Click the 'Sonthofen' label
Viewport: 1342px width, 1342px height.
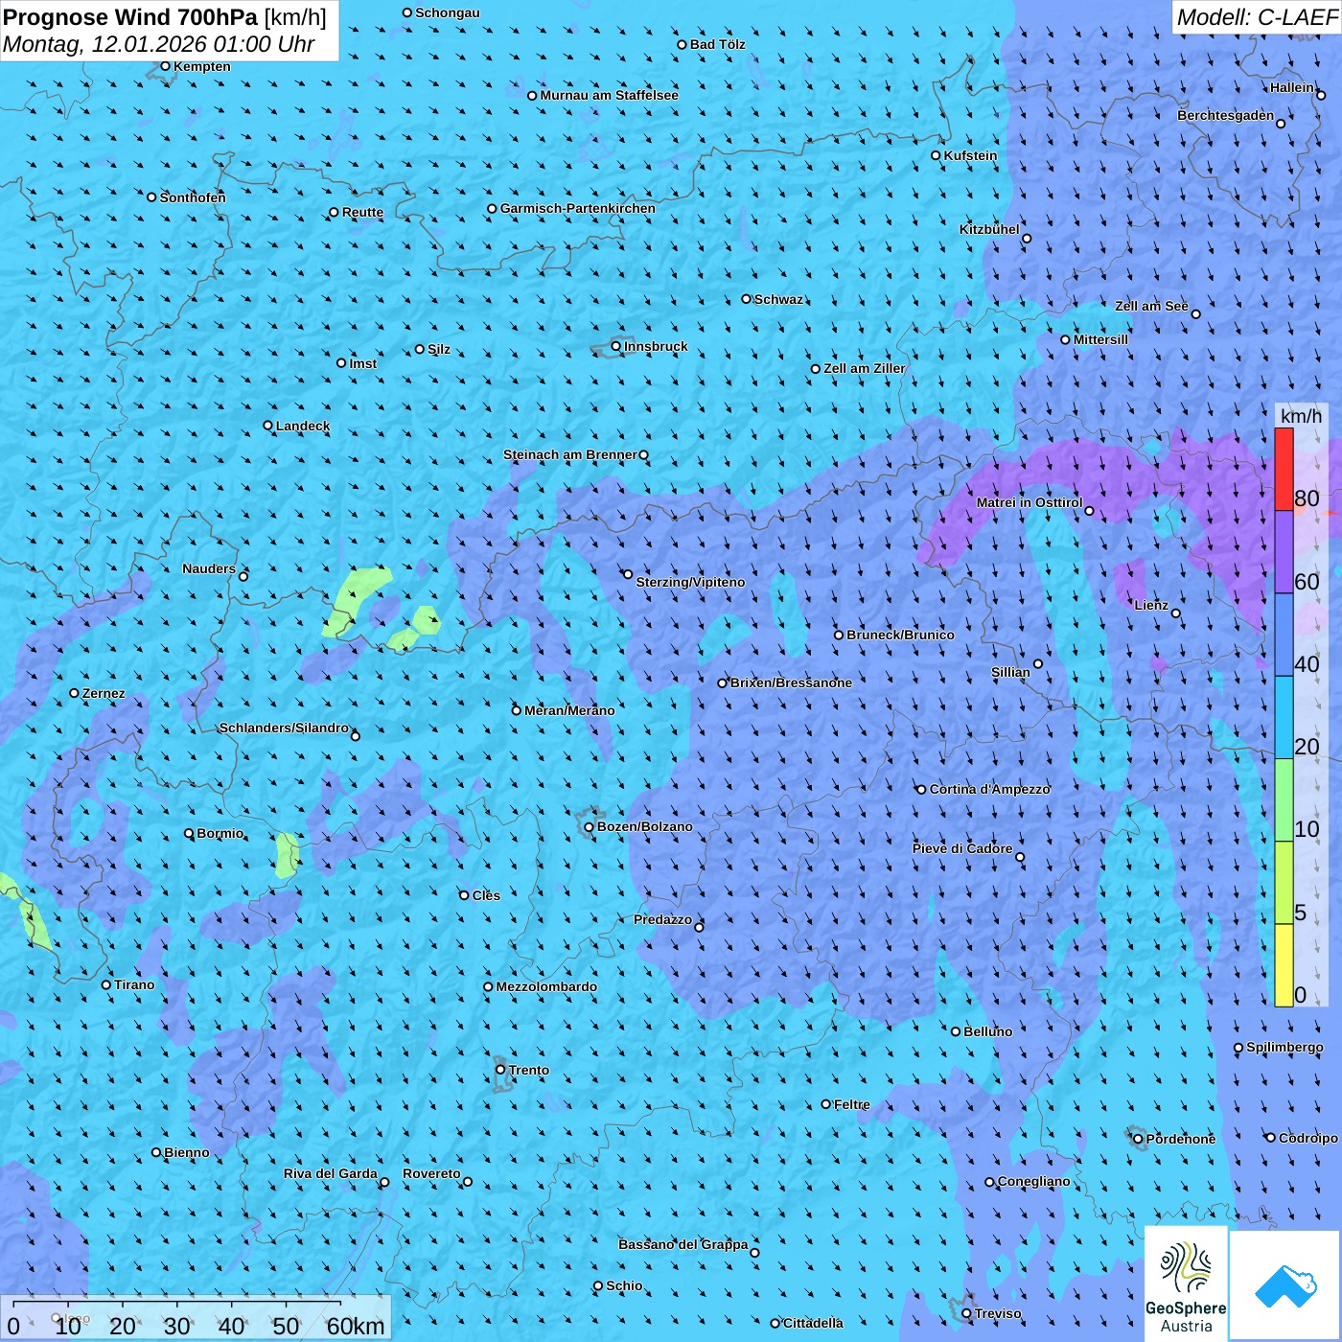pos(193,197)
